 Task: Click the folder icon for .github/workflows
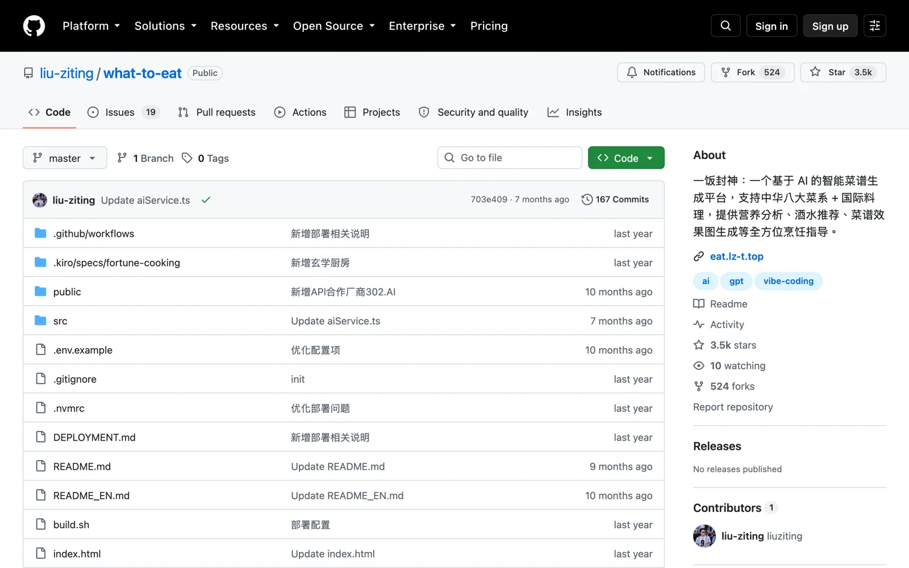(x=40, y=233)
